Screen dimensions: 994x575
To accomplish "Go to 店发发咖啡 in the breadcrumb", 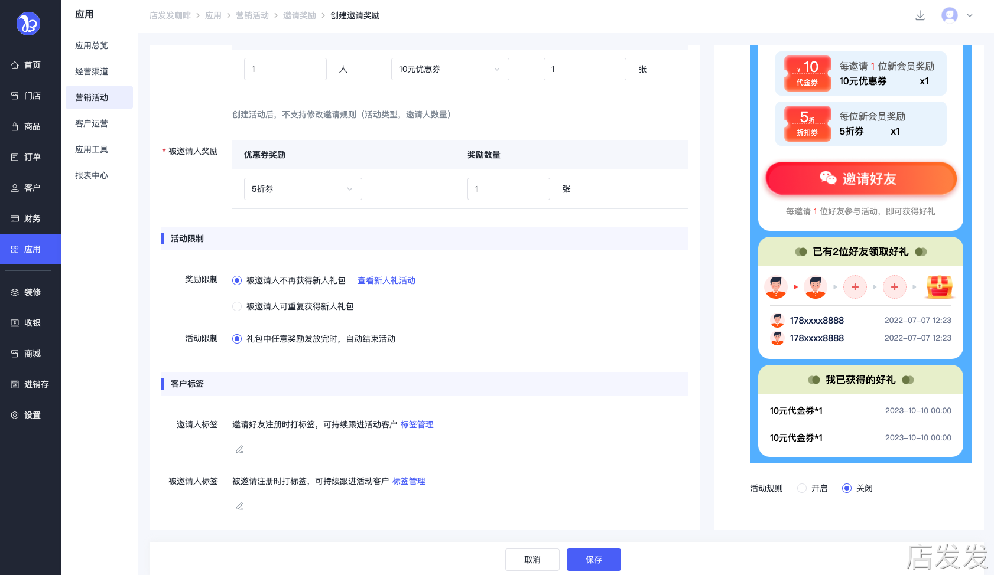I will [x=170, y=15].
